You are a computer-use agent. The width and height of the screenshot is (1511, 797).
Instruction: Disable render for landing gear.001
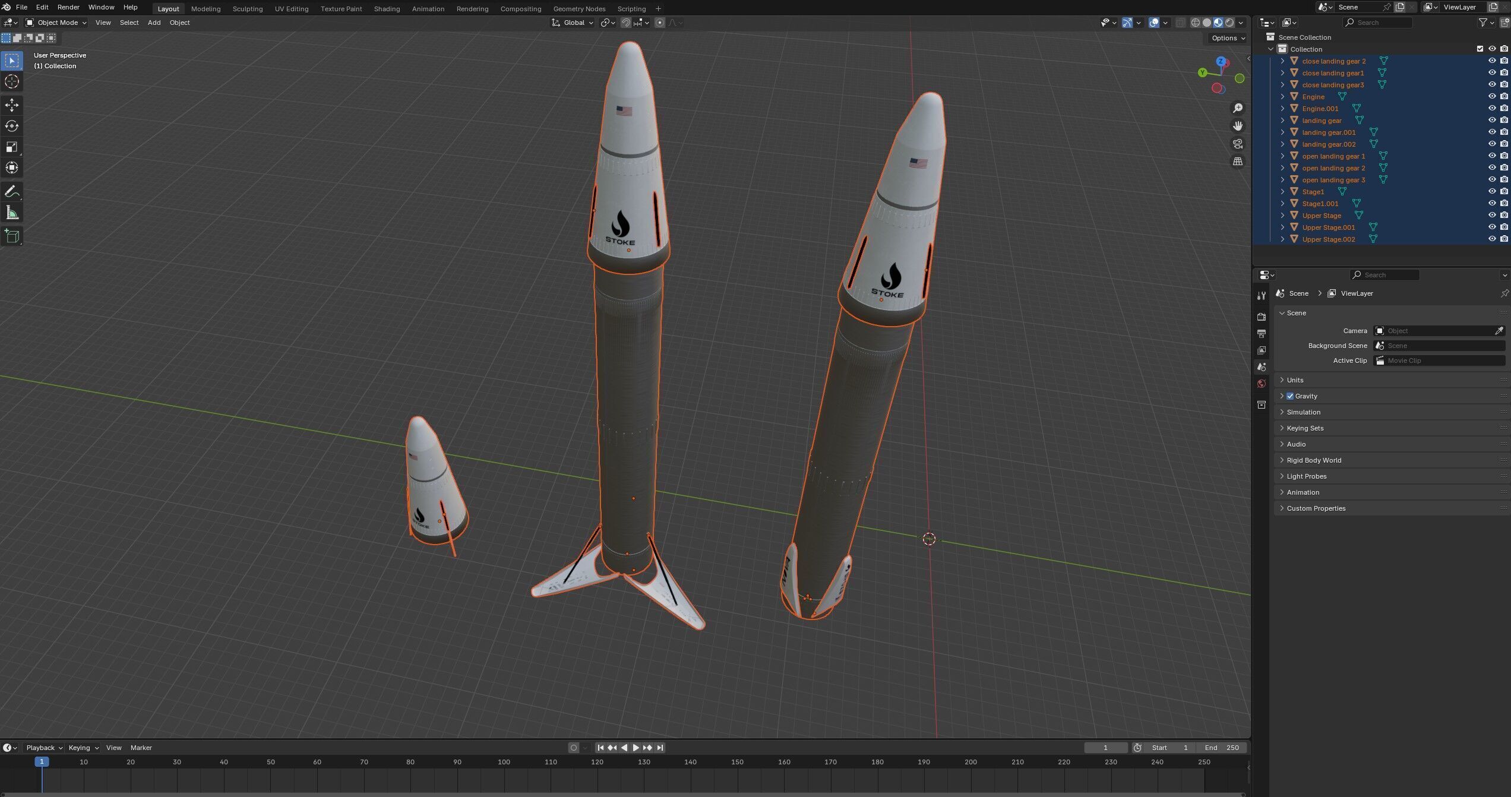(x=1504, y=132)
